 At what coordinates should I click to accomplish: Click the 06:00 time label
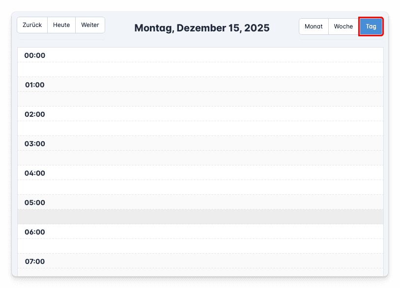tap(35, 232)
